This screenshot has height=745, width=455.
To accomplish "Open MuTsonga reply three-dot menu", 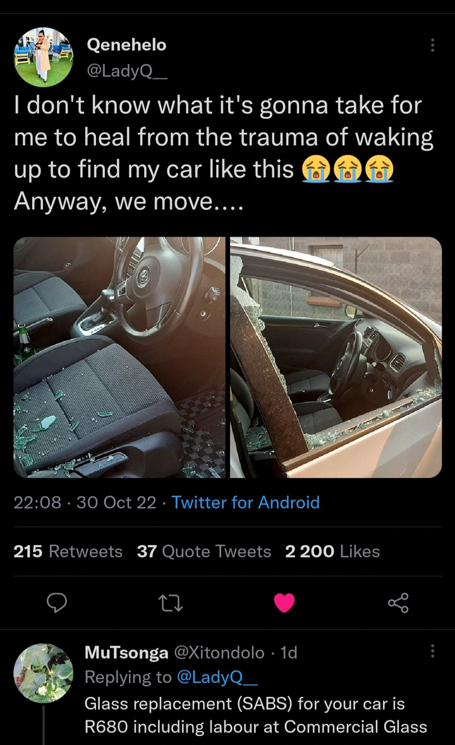I will [x=432, y=650].
